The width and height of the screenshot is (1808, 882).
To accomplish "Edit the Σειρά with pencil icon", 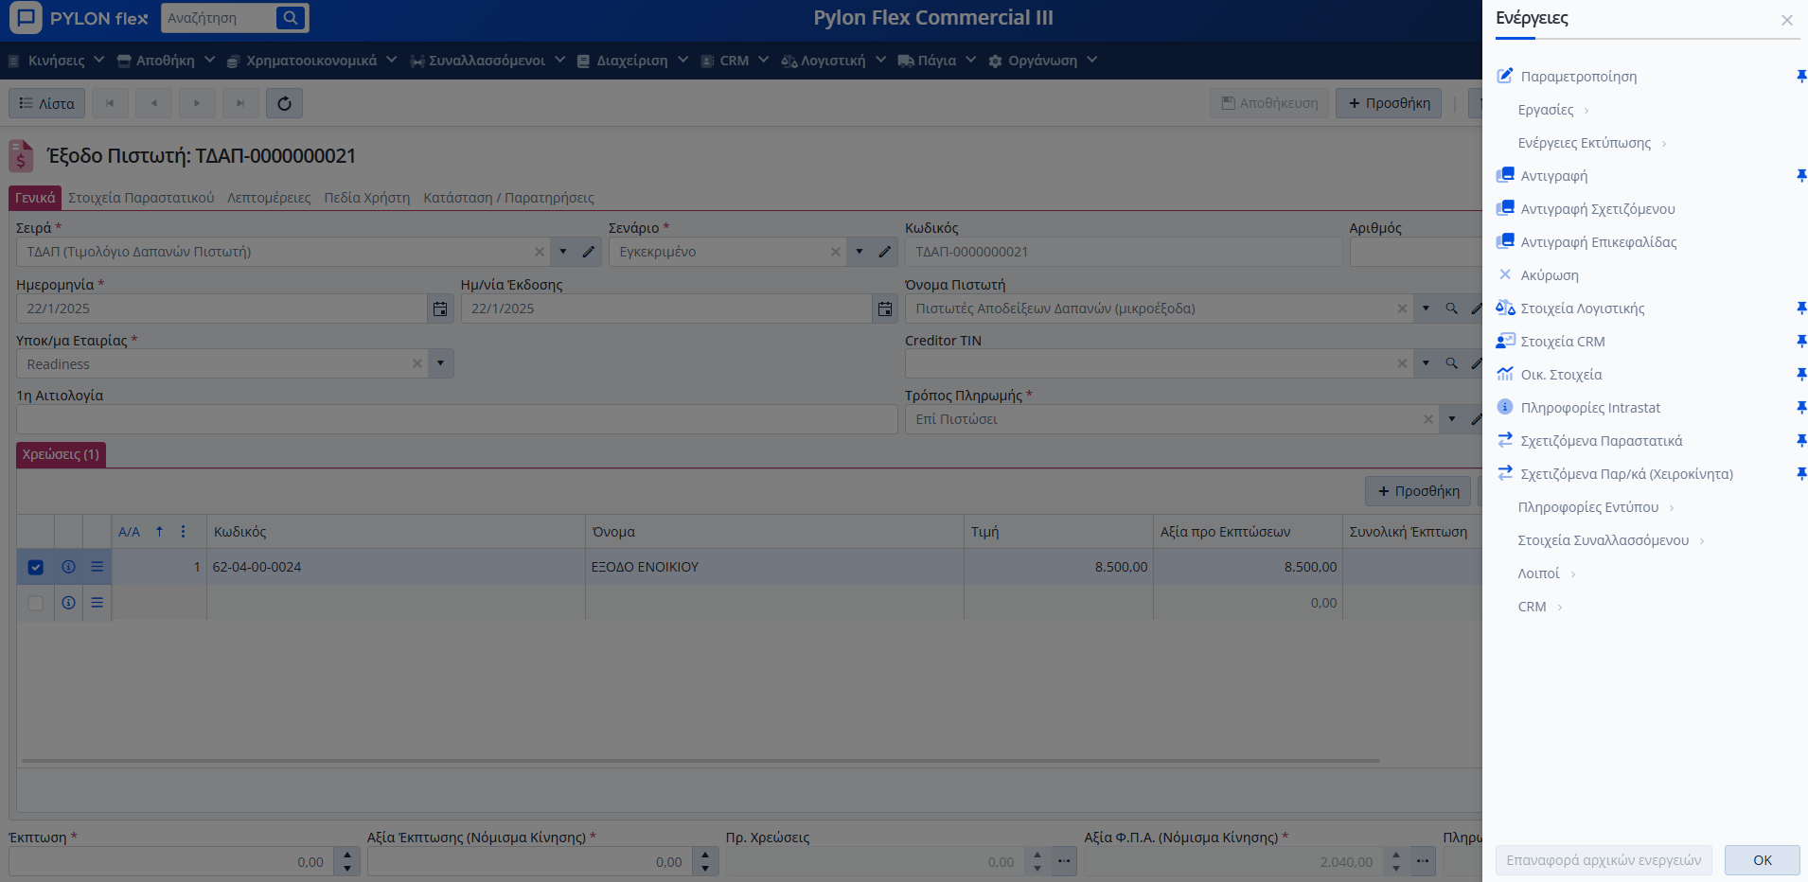I will click(589, 252).
